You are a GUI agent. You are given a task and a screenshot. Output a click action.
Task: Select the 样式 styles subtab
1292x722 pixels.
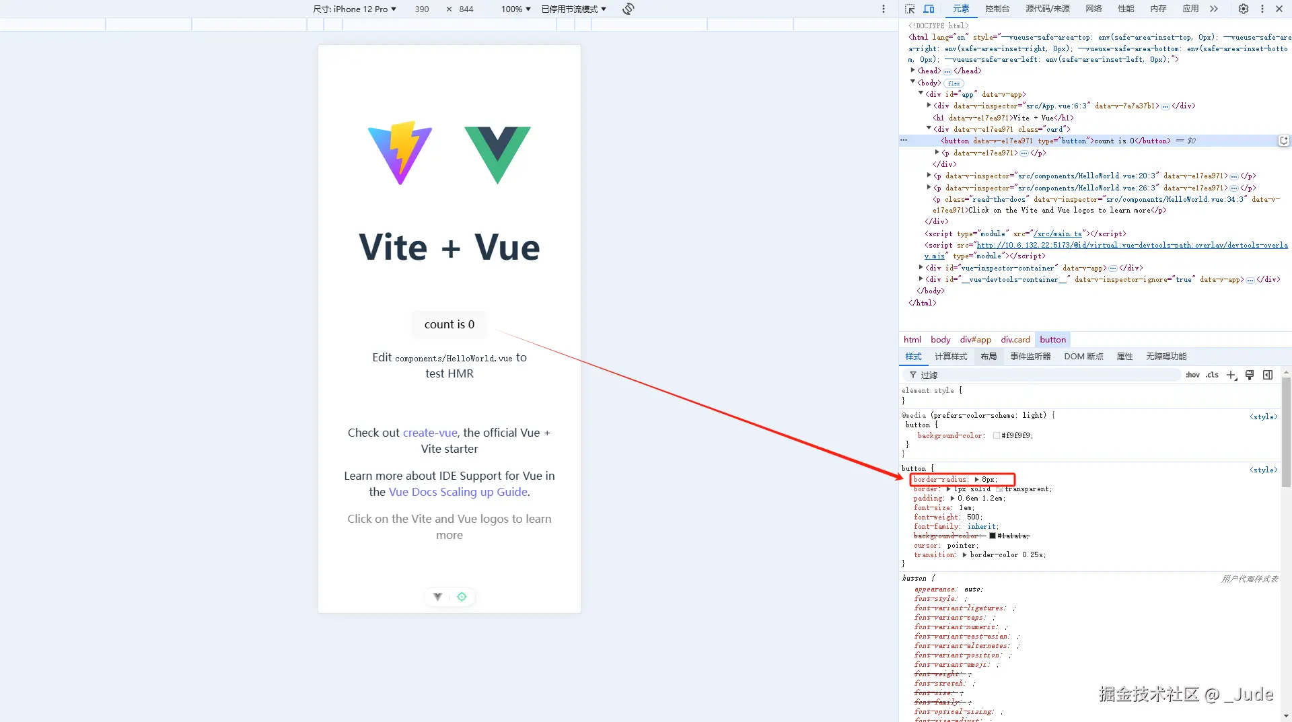pos(913,357)
